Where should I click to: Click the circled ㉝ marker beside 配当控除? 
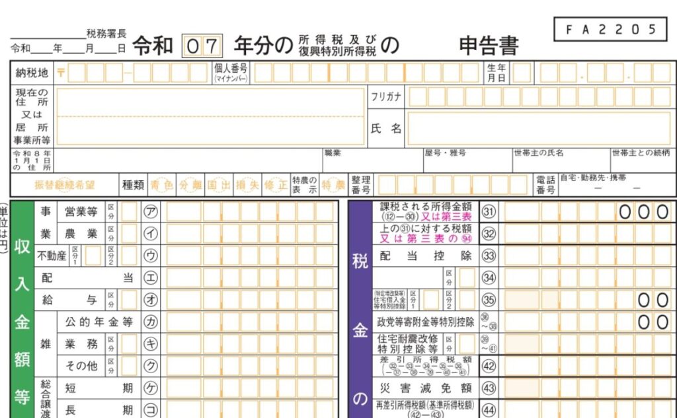click(489, 256)
